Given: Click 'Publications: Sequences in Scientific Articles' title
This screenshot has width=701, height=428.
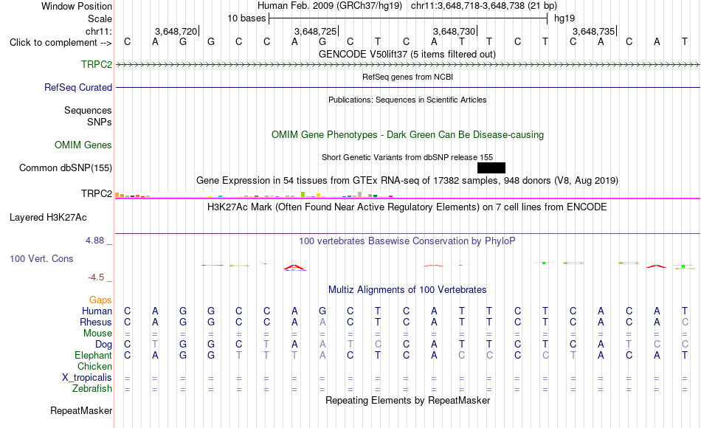Looking at the screenshot, I should (407, 100).
